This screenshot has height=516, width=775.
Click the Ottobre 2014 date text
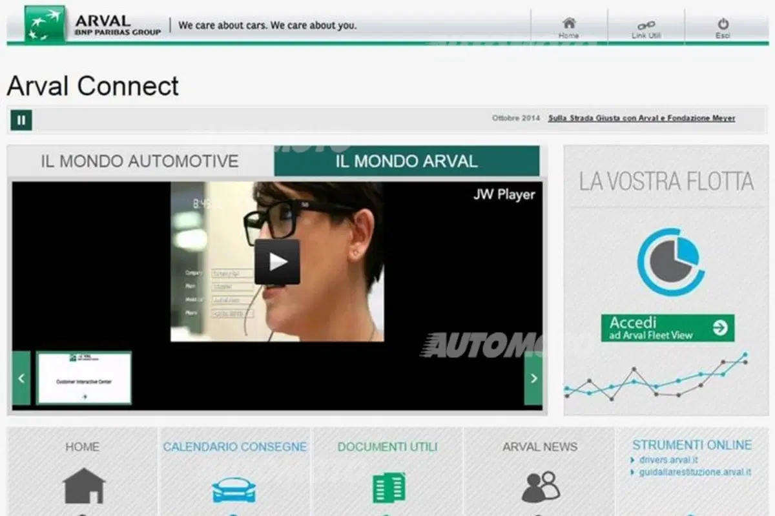pyautogui.click(x=515, y=118)
